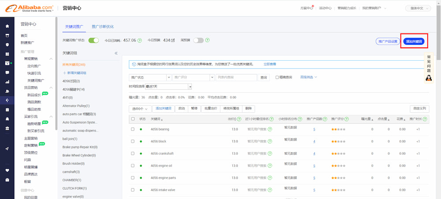Image resolution: width=441 pixels, height=199 pixels.
Task: Open the briefcase icon in dark sidebar
Action: (7, 179)
